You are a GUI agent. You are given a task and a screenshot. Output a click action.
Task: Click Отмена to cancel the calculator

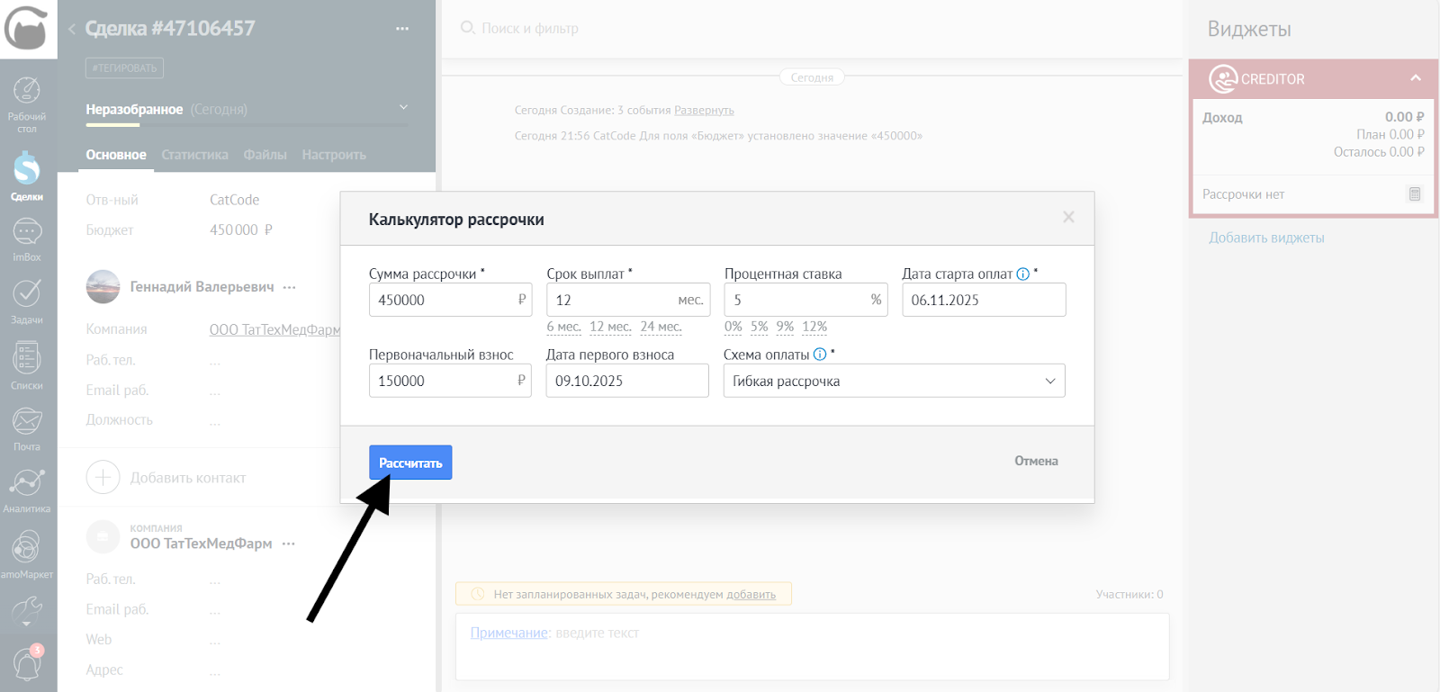coord(1036,461)
